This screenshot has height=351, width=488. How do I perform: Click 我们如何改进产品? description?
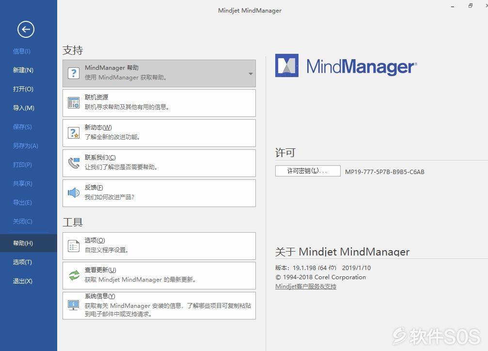(x=110, y=197)
